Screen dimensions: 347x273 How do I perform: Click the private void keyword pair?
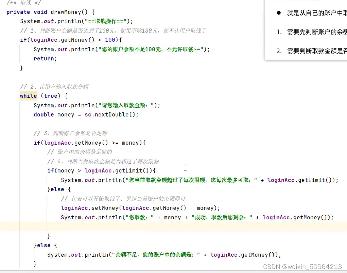(27, 12)
